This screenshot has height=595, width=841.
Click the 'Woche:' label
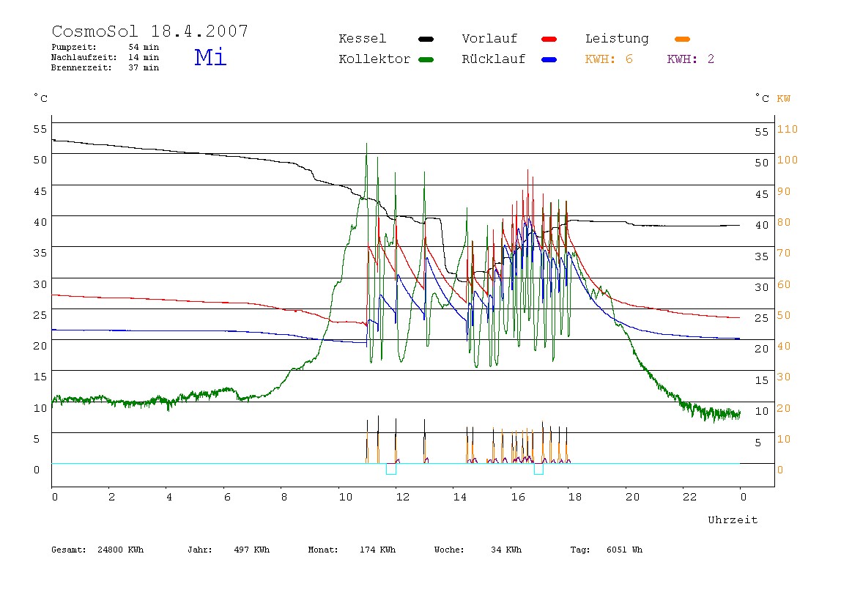tap(449, 550)
